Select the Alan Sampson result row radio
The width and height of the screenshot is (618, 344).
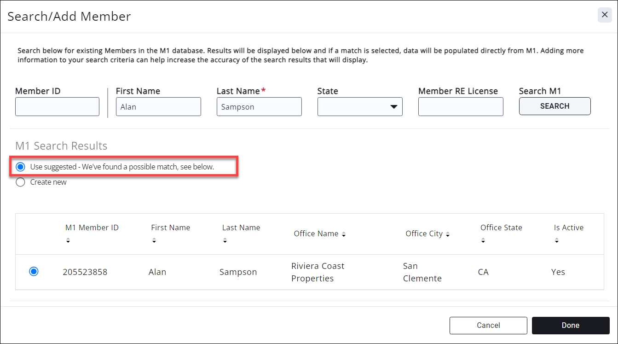coord(34,272)
